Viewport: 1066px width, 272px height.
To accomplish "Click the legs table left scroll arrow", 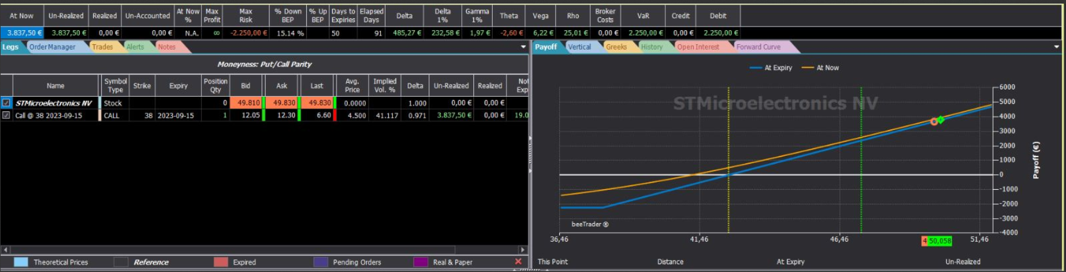I will (x=5, y=249).
